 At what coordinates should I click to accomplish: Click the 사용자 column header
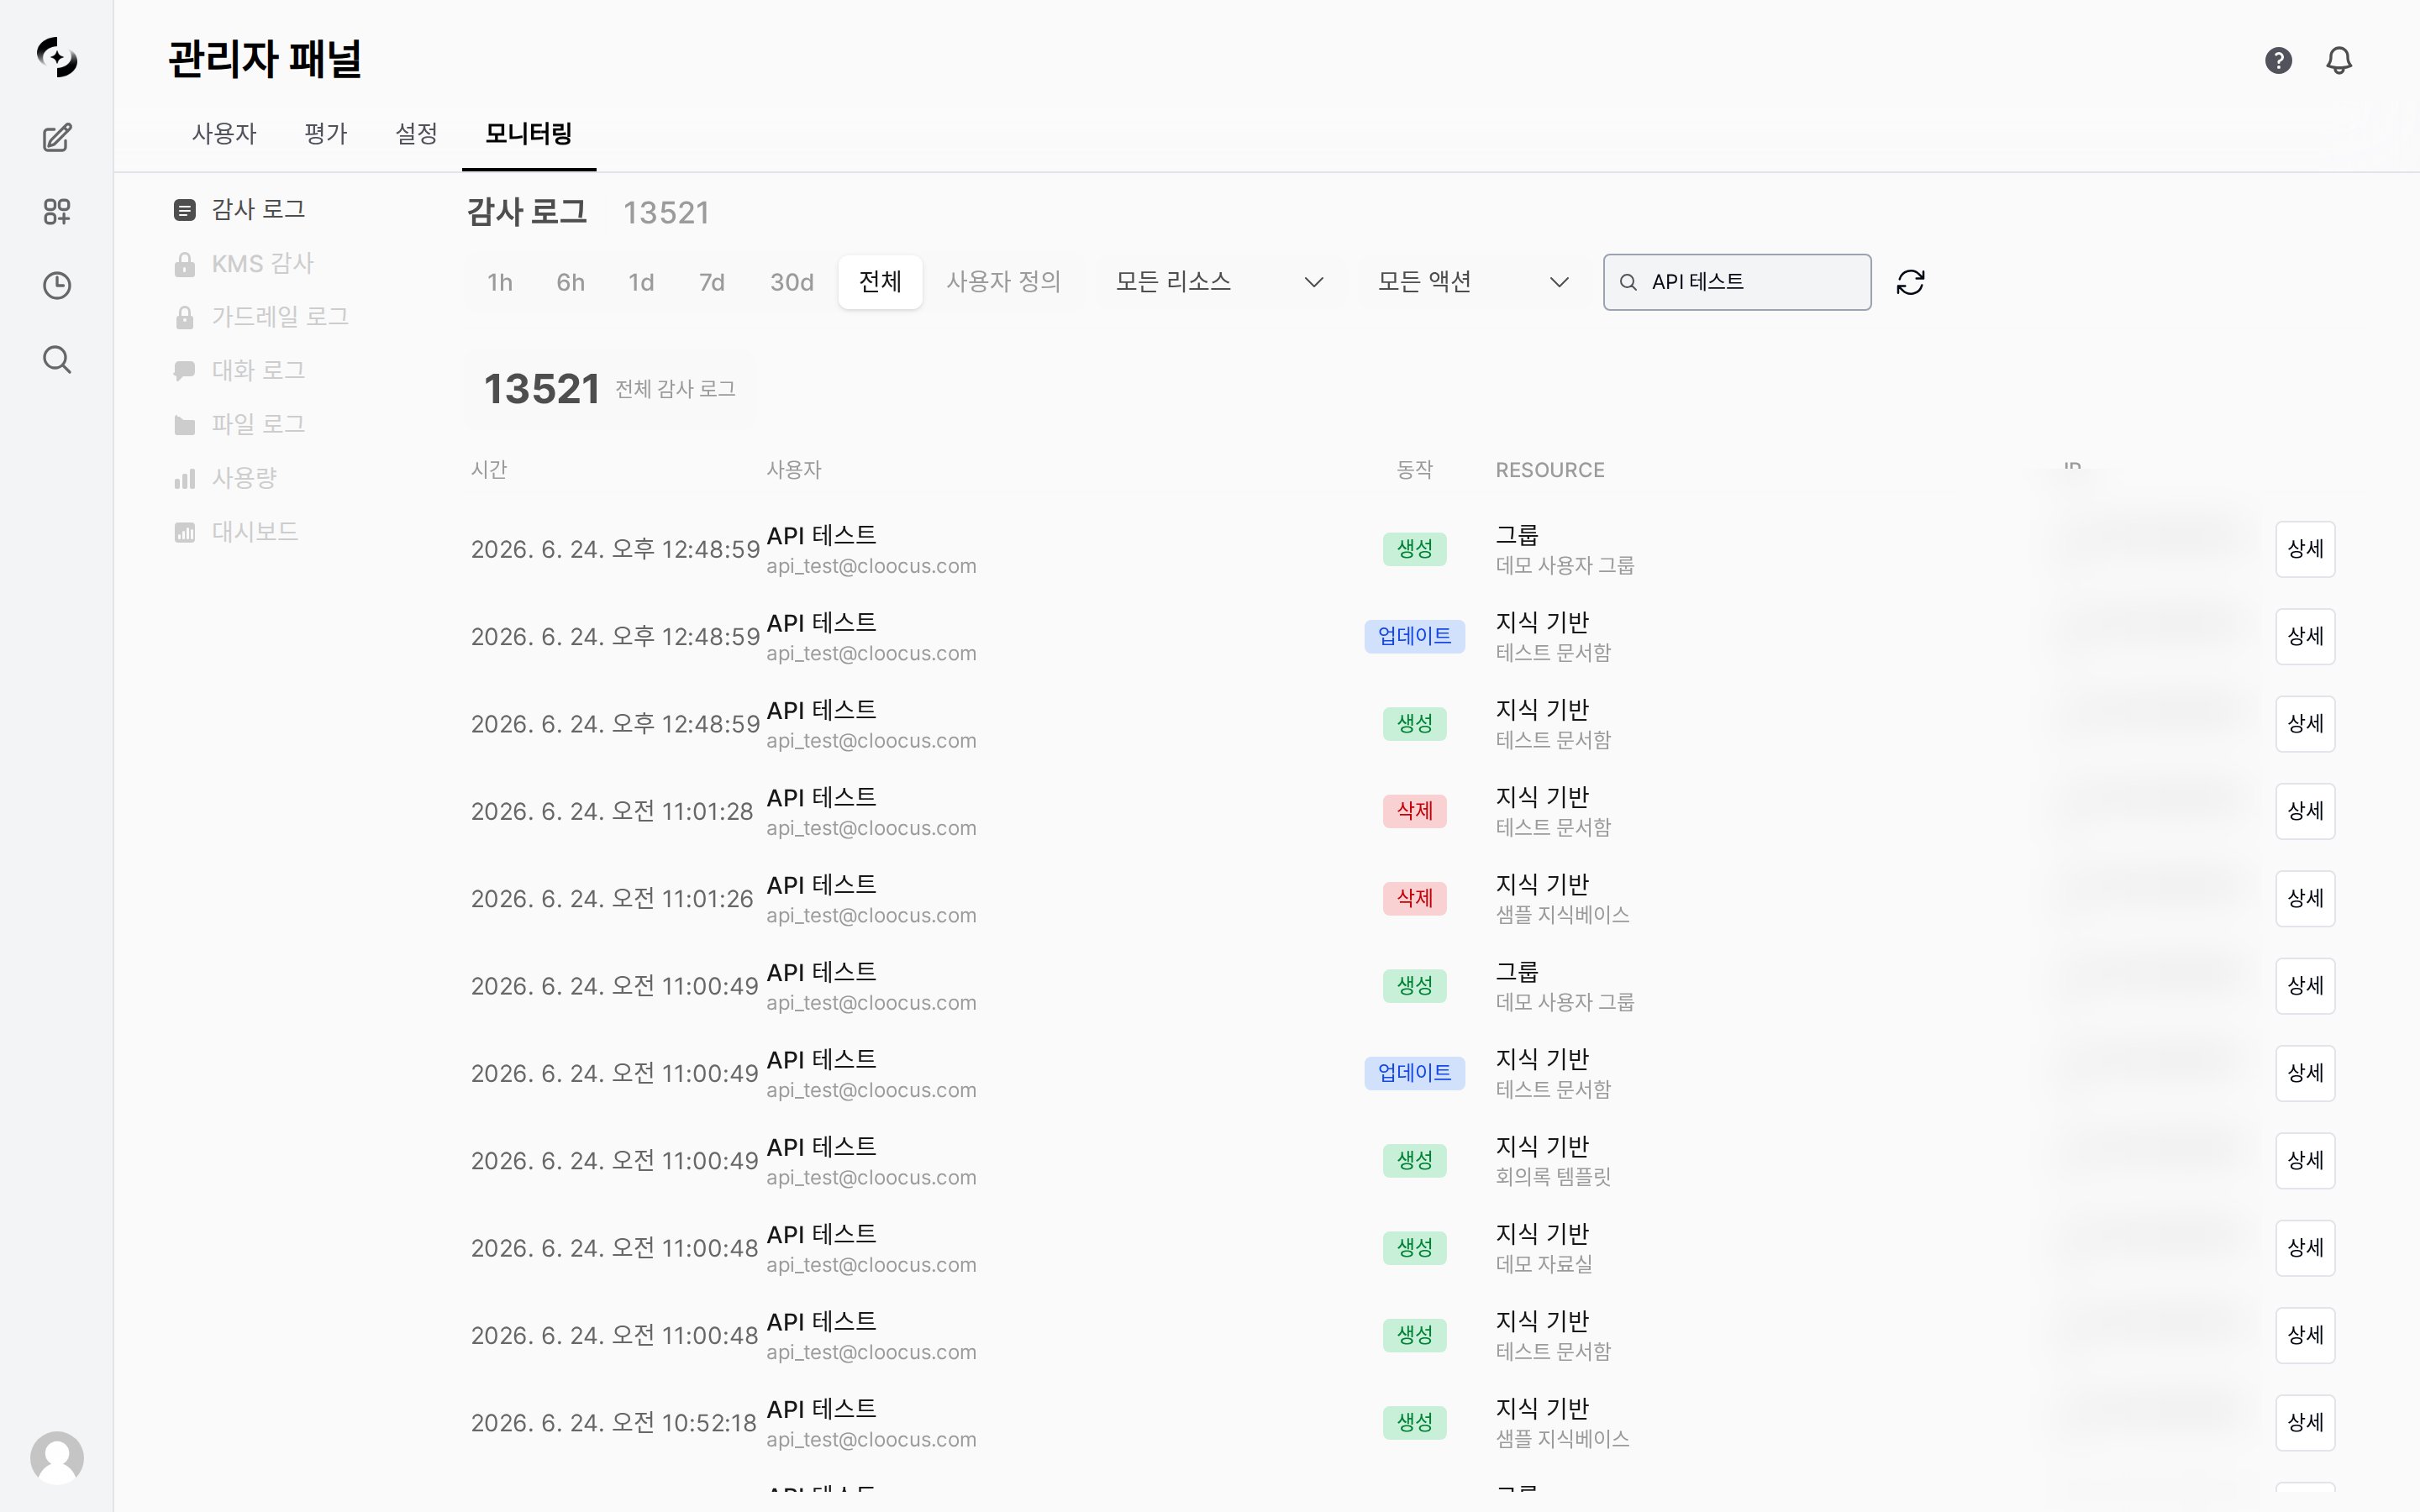click(x=793, y=470)
